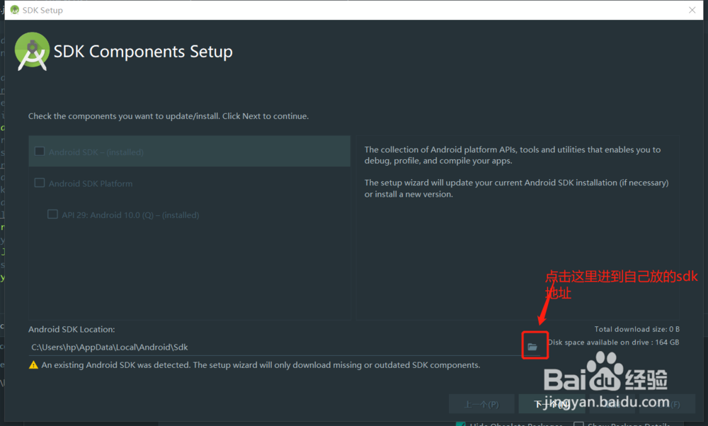The height and width of the screenshot is (426, 708).
Task: Click the 'SDK Components Setup' heading
Action: [143, 52]
